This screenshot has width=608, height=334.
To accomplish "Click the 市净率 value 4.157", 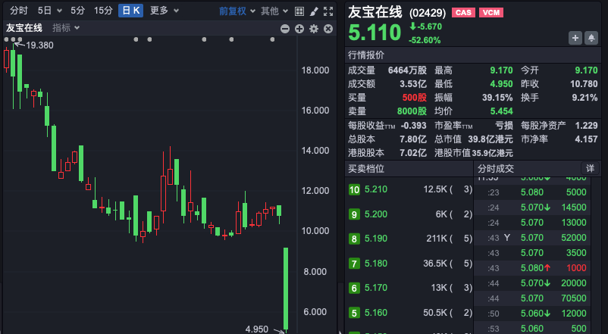I will click(x=586, y=139).
